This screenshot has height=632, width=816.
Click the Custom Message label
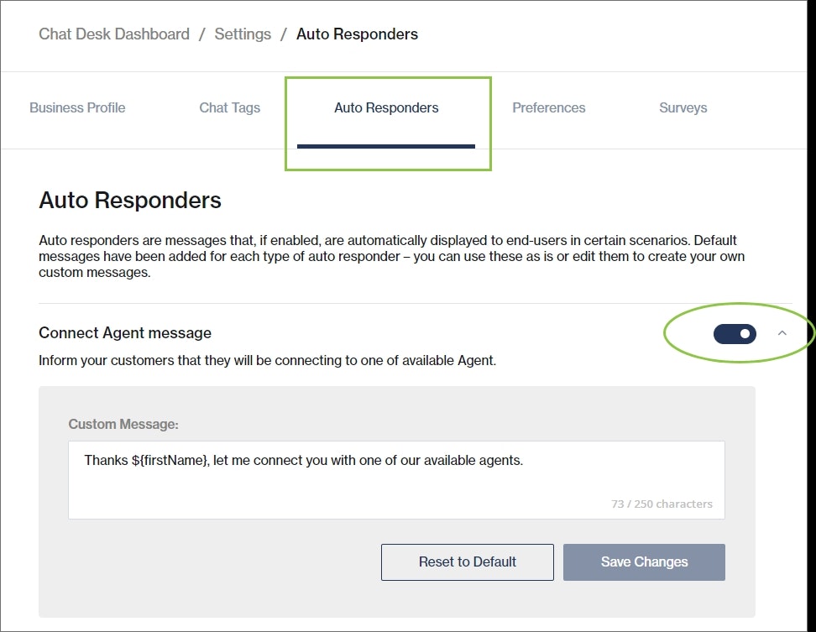[123, 425]
